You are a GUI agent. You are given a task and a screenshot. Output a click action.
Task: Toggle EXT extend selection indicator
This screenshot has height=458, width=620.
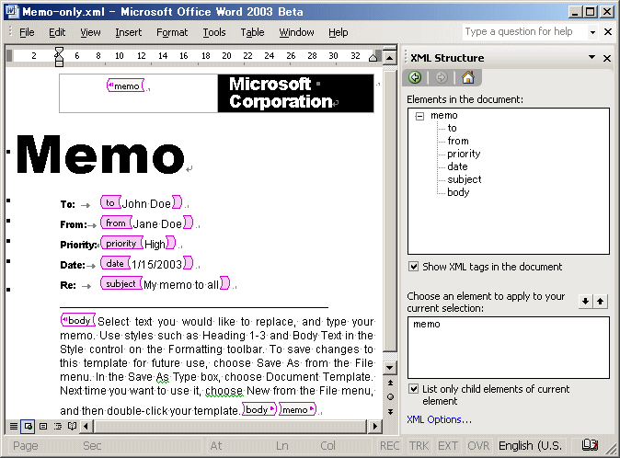448,445
